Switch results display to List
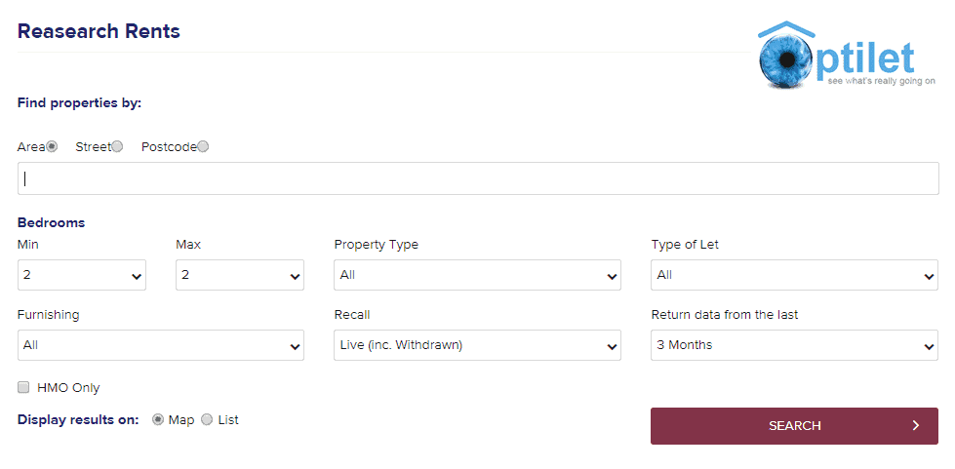This screenshot has height=469, width=955. tap(207, 420)
